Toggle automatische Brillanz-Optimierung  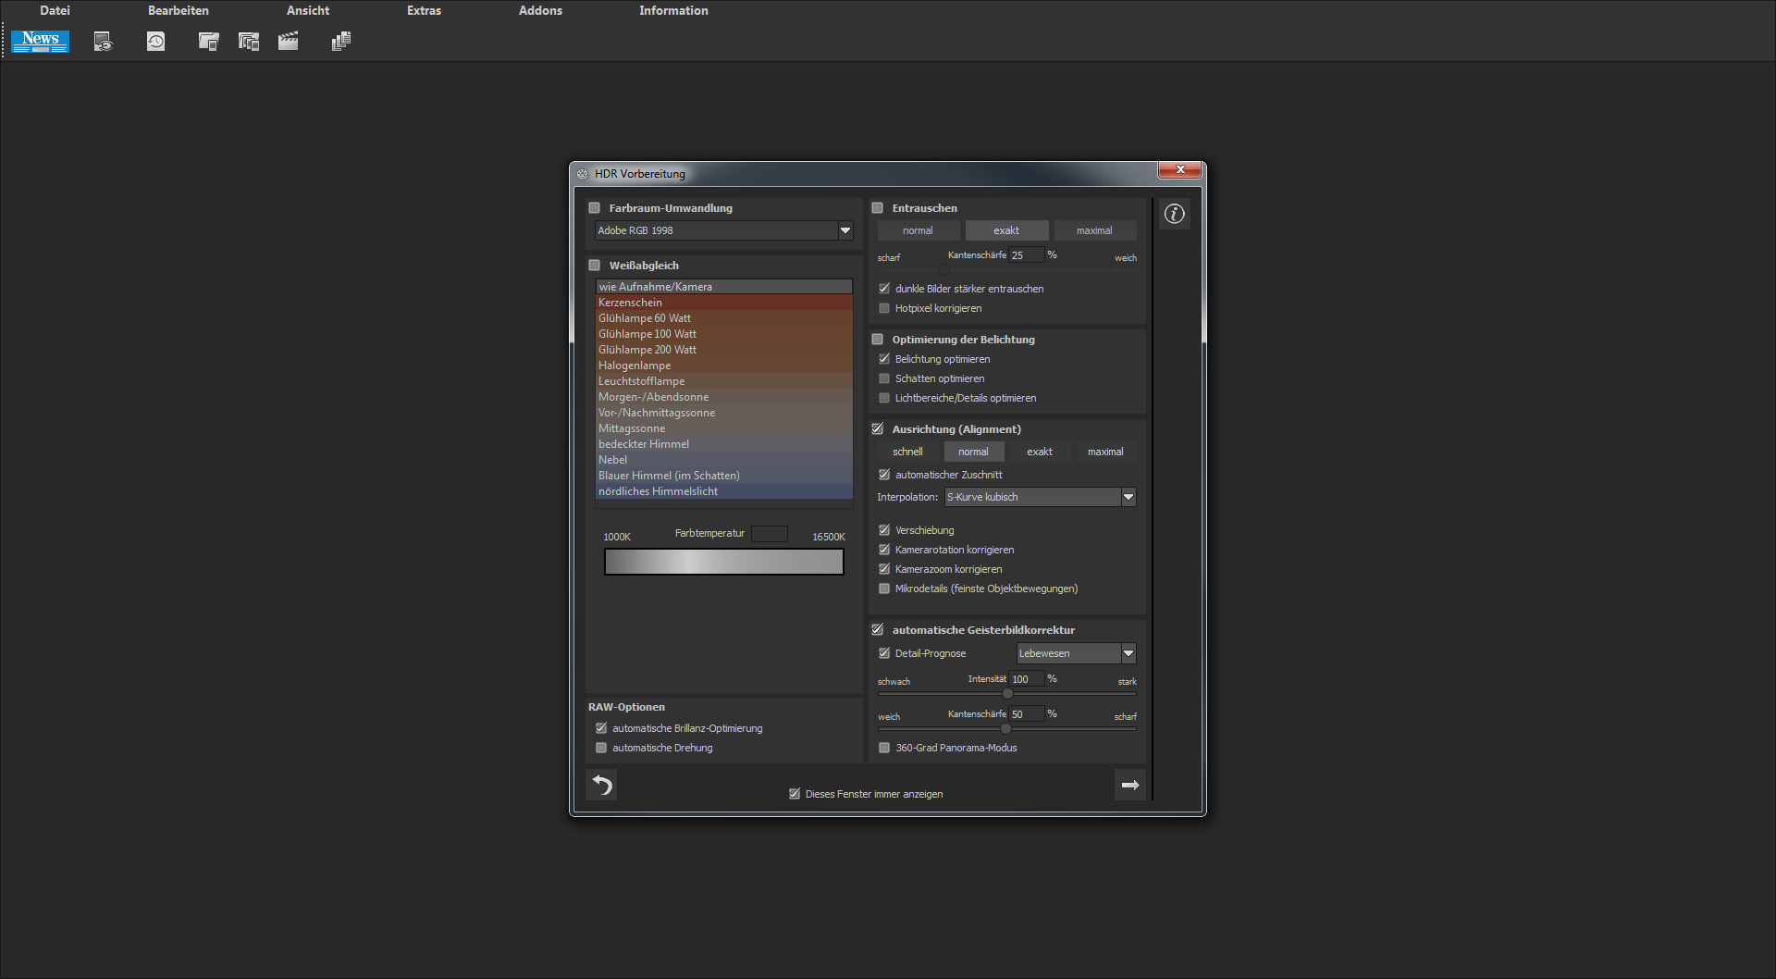tap(601, 728)
